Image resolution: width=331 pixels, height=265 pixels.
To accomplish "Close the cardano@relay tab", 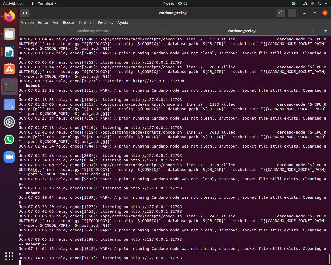I will (x=312, y=31).
